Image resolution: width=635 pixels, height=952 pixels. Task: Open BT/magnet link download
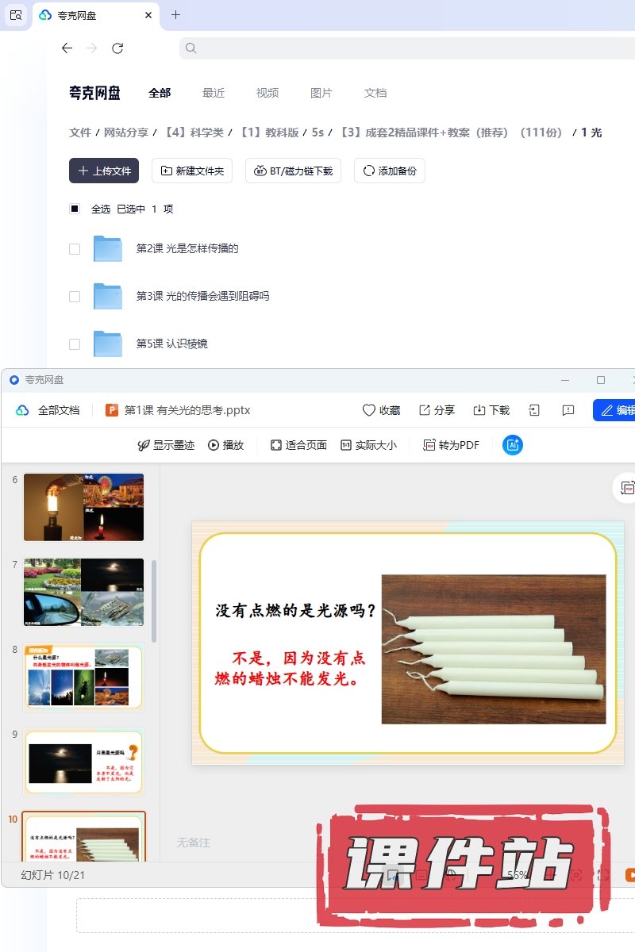294,171
